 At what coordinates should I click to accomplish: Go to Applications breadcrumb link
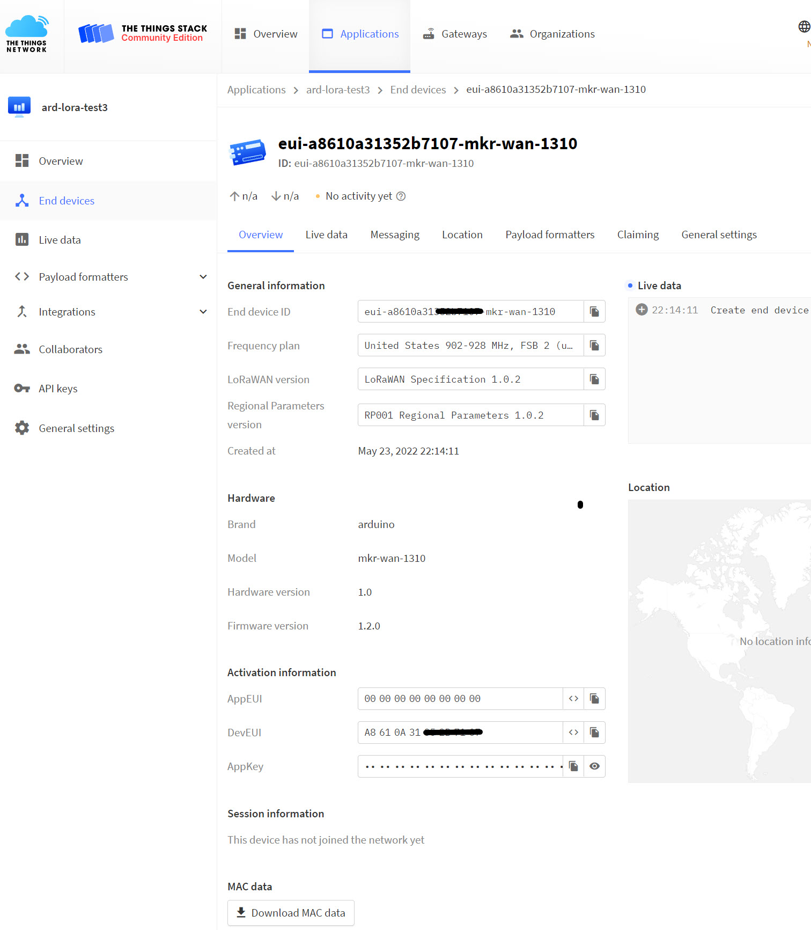(x=256, y=90)
